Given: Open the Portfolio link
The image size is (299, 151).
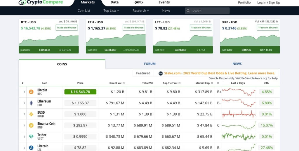Looking at the screenshot, I should tap(244, 2).
